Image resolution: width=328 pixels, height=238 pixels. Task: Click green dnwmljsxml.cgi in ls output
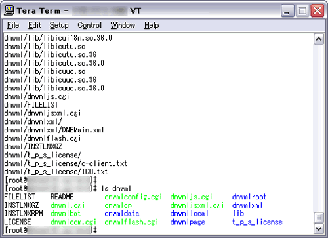pos(197,205)
